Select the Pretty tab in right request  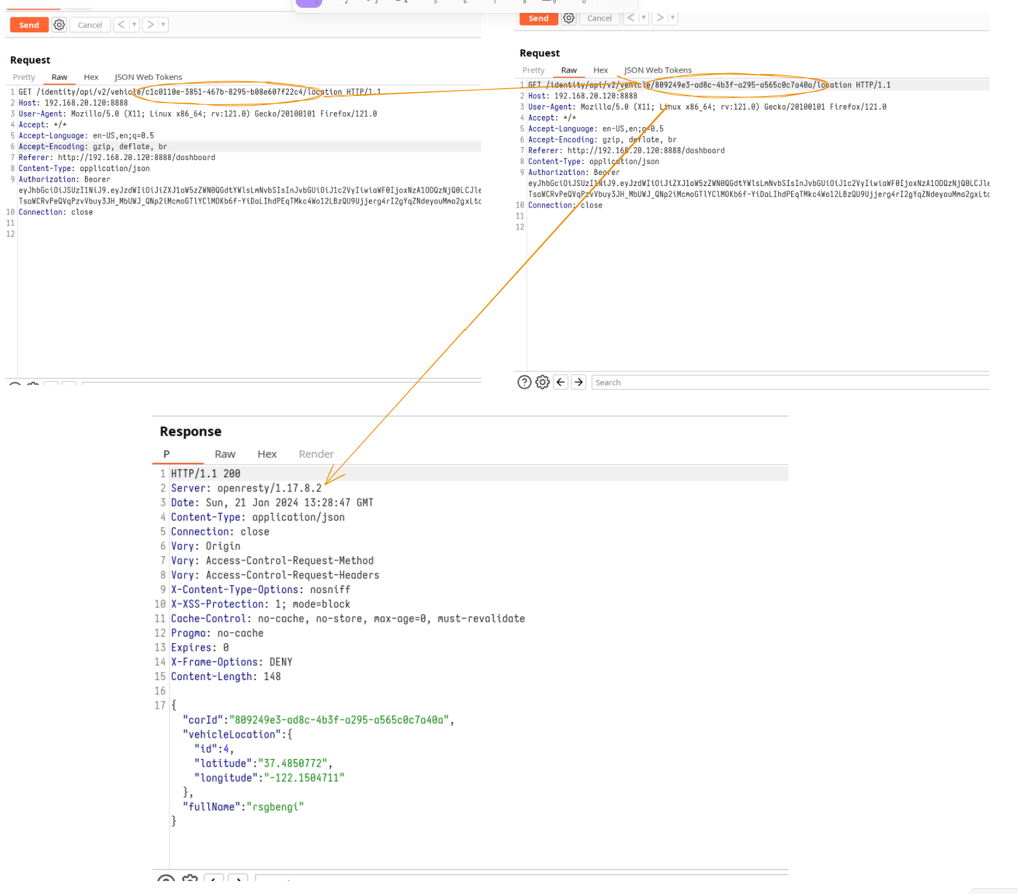click(x=533, y=71)
